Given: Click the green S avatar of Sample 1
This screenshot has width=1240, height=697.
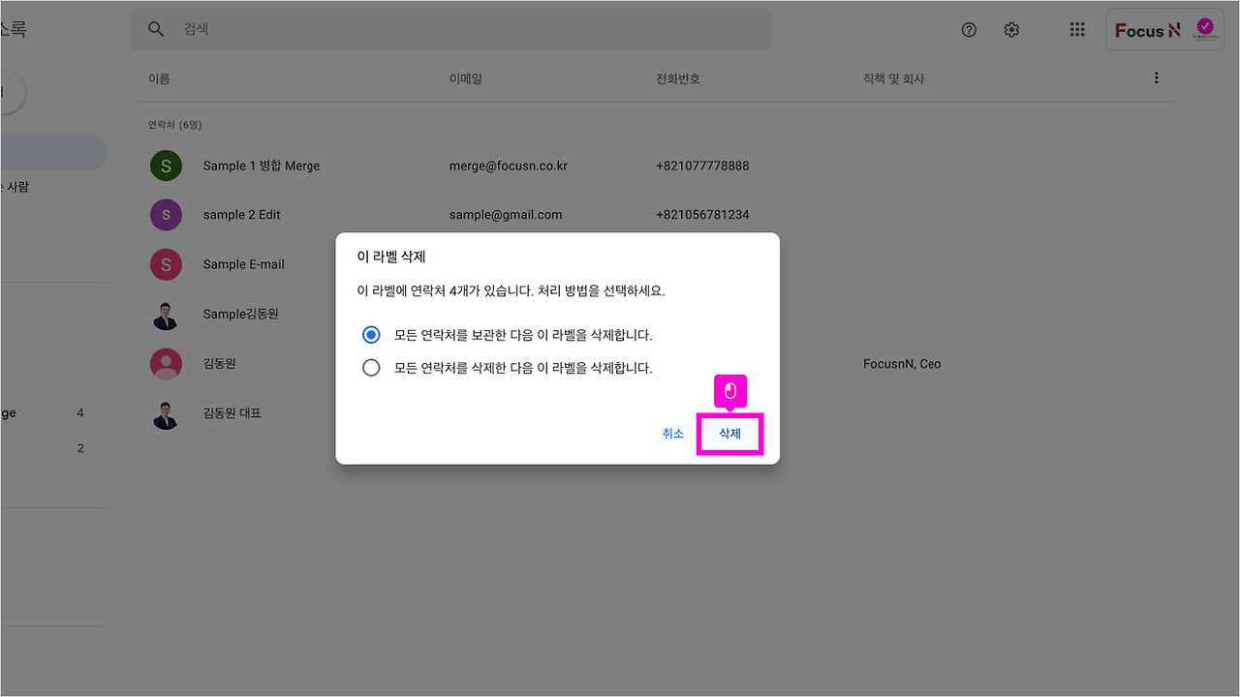Looking at the screenshot, I should [x=166, y=166].
